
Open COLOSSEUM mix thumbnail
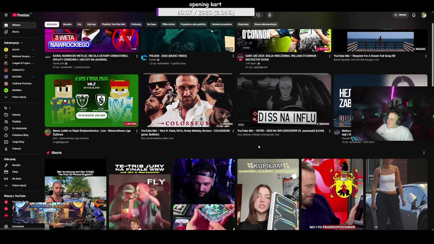click(x=188, y=101)
